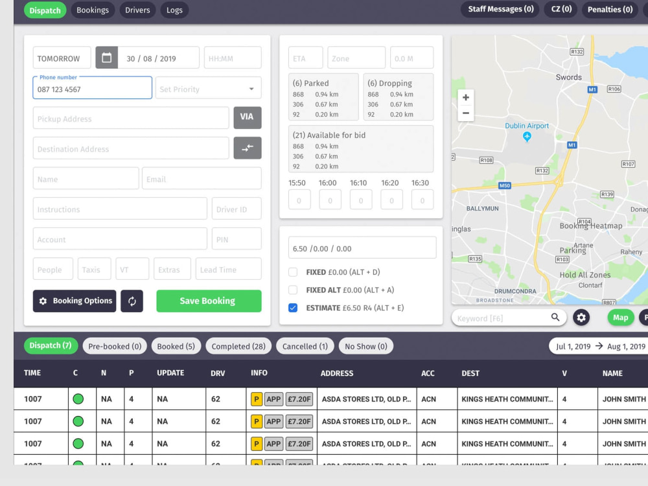Click the Account field
The width and height of the screenshot is (648, 486).
tap(120, 238)
